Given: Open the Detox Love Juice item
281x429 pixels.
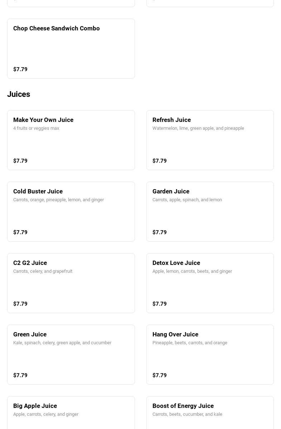Looking at the screenshot, I should (210, 283).
